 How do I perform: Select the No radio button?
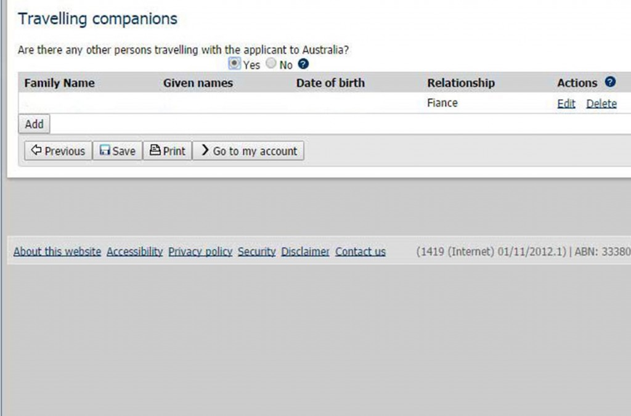271,63
